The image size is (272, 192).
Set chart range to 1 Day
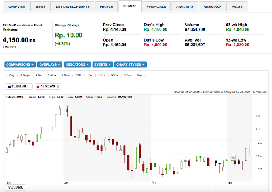tap(11, 75)
